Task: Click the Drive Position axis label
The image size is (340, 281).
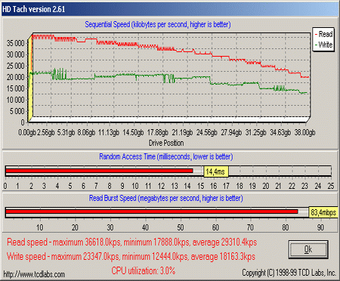Action: (166, 143)
